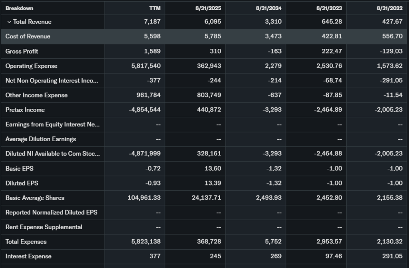Select the Pretax Income row label

[25, 110]
